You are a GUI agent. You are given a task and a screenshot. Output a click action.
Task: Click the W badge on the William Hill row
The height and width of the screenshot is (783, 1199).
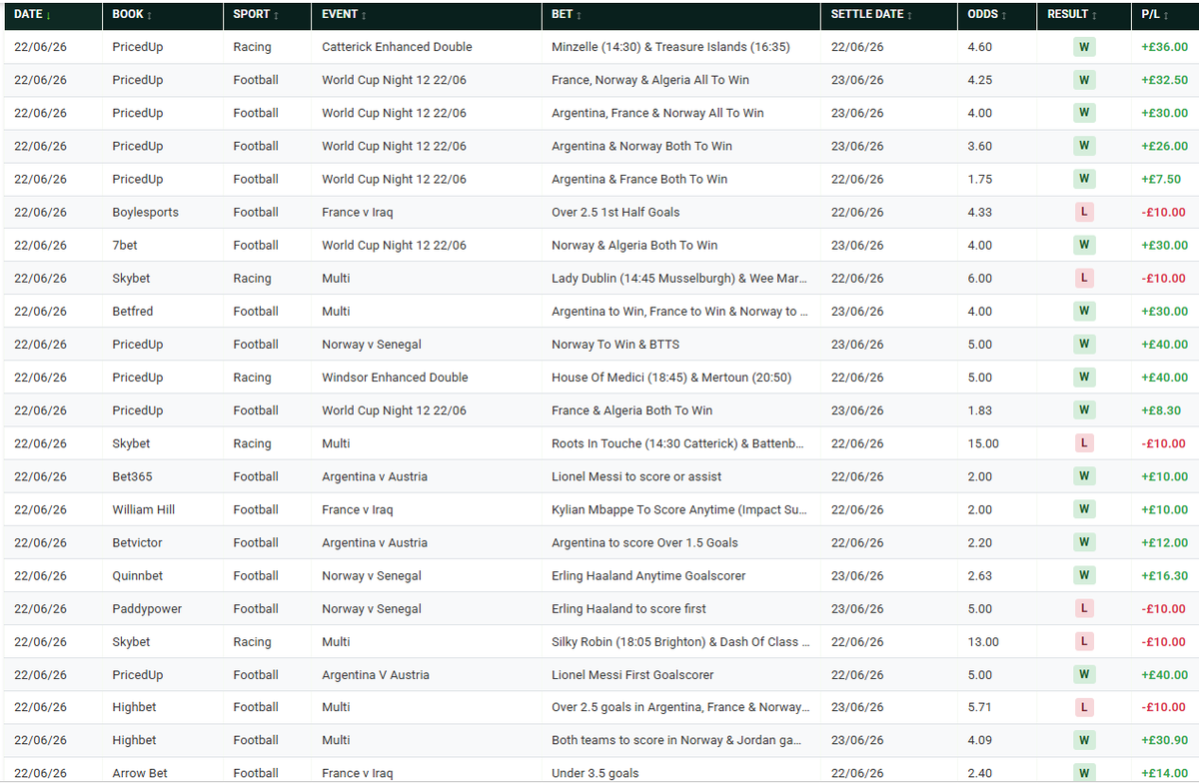[1084, 509]
